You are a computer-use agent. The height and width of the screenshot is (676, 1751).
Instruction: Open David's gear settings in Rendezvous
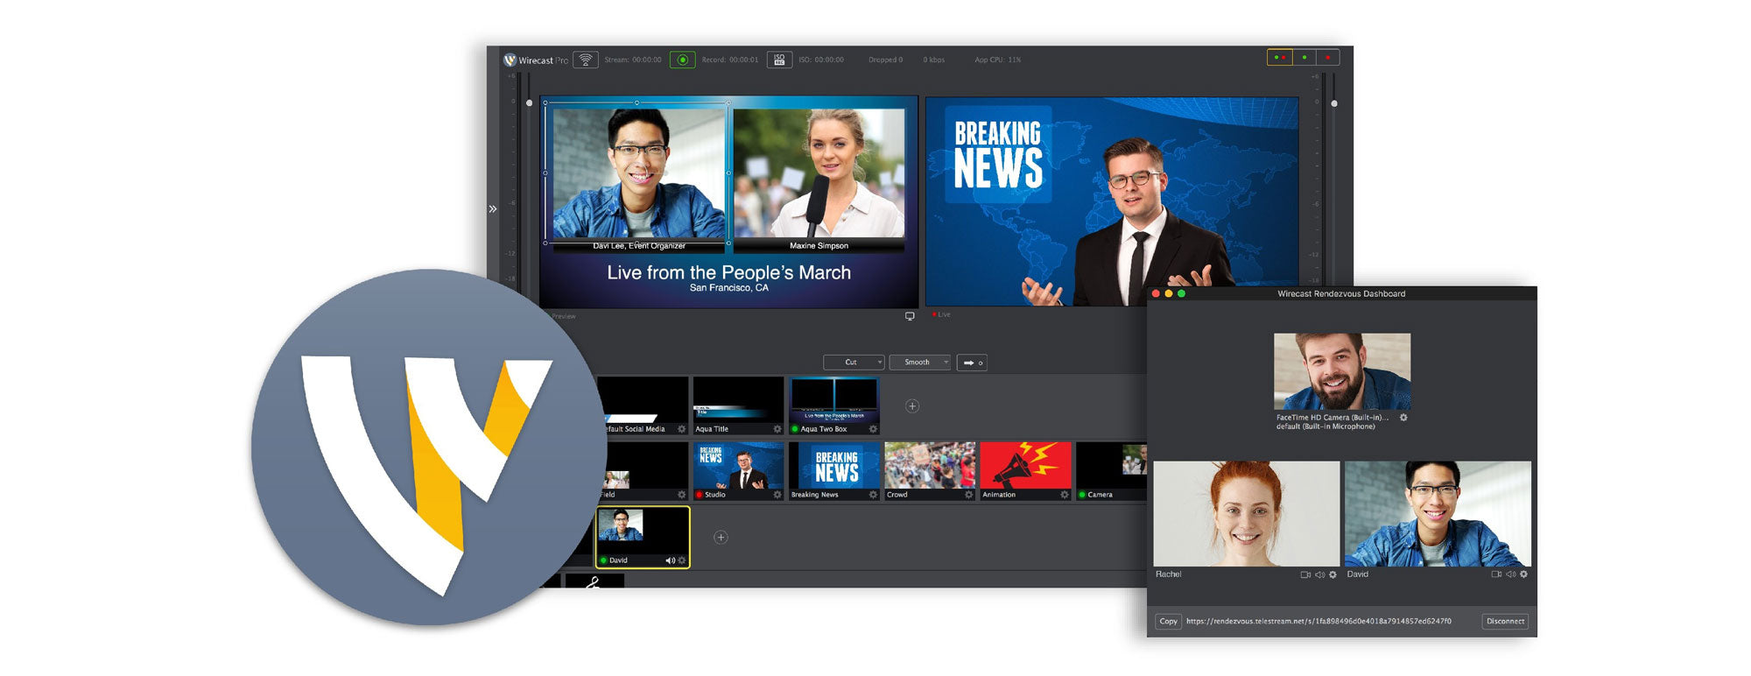click(x=1524, y=574)
